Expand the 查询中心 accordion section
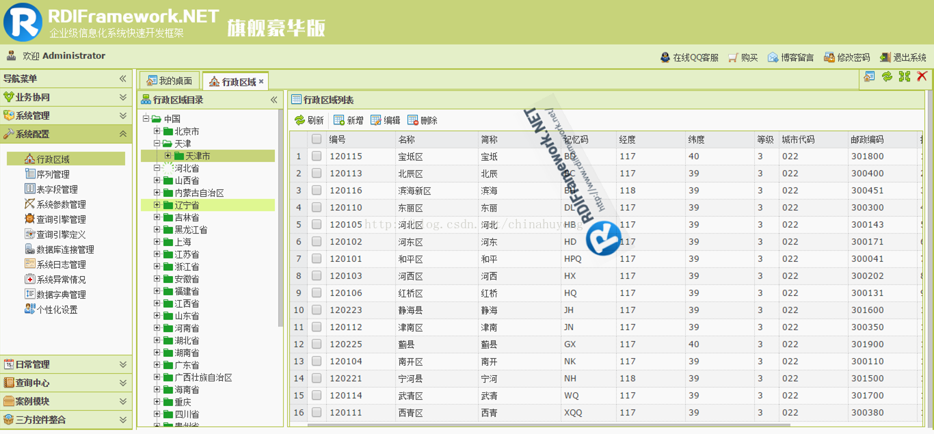The image size is (934, 434). pyautogui.click(x=123, y=383)
